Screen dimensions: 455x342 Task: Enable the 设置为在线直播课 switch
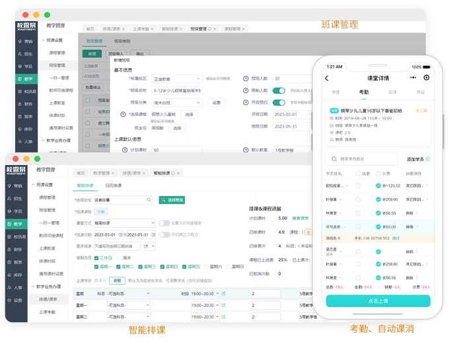(164, 223)
